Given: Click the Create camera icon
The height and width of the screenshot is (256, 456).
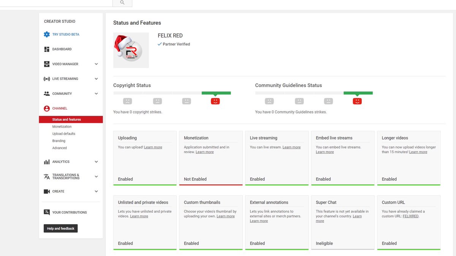Looking at the screenshot, I should pyautogui.click(x=47, y=192).
